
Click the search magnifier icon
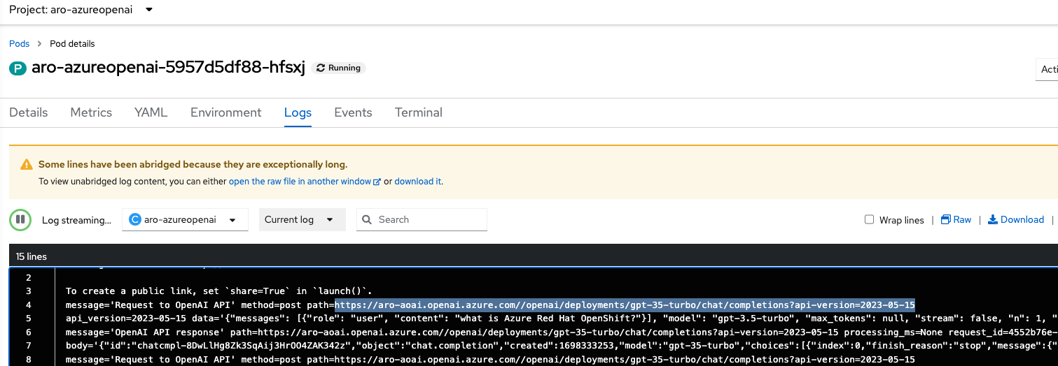click(367, 219)
